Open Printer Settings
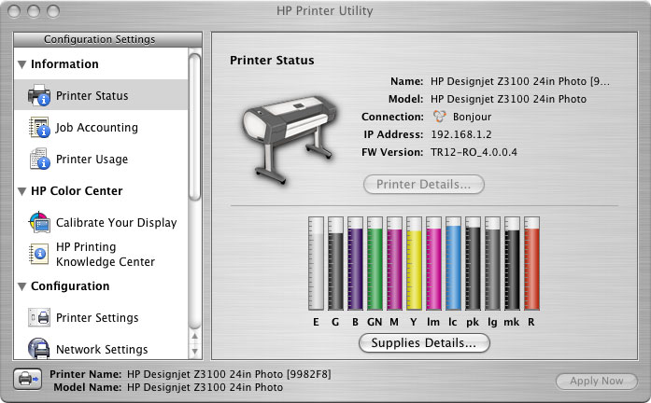This screenshot has width=651, height=403. point(101,317)
